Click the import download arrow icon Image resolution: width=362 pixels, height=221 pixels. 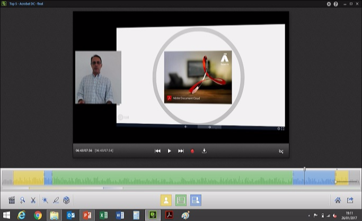tap(204, 151)
